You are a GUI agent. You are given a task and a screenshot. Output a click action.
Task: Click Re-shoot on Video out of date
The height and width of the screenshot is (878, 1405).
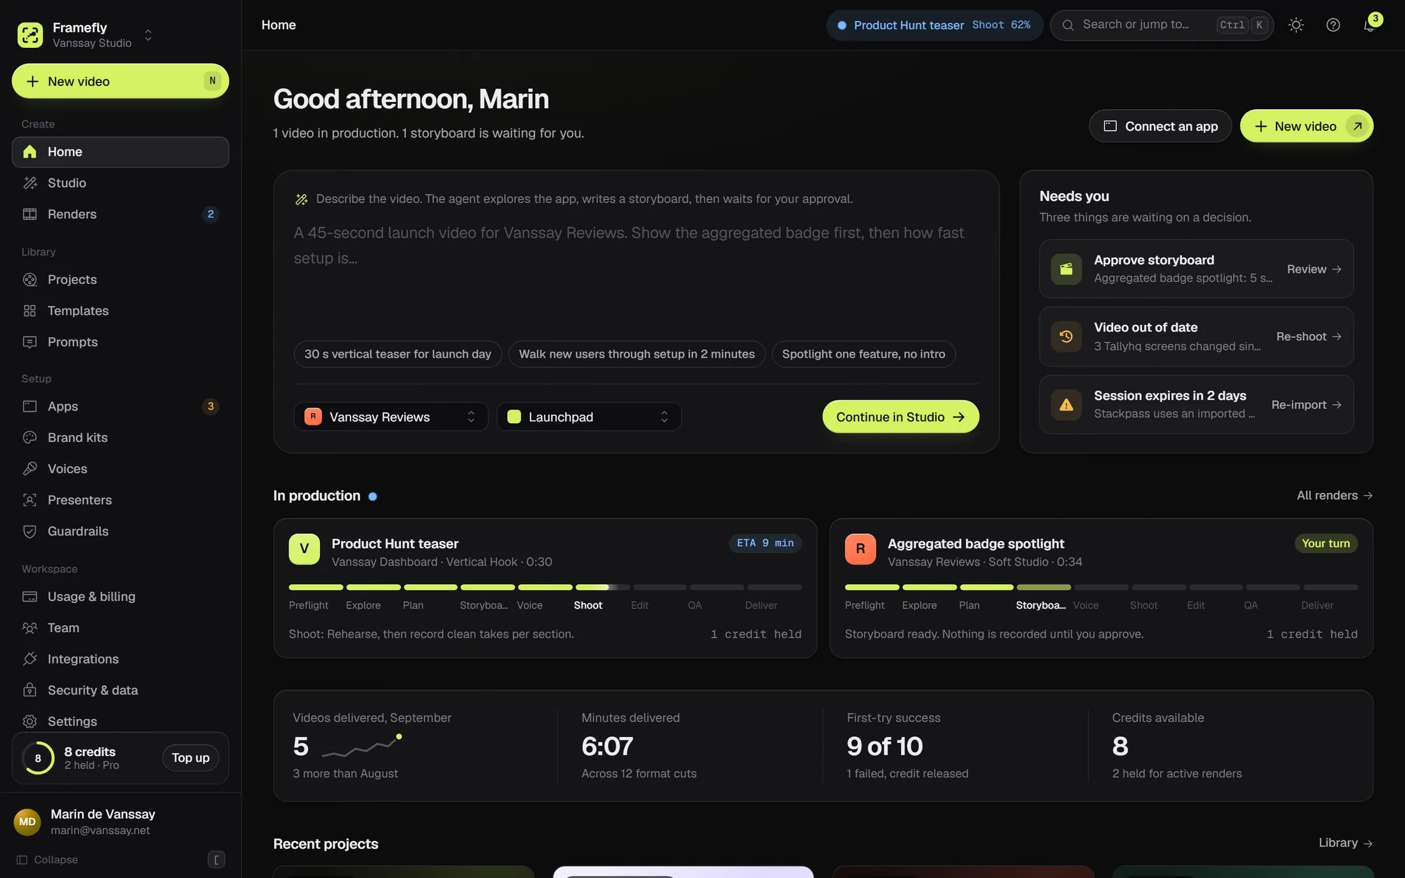tap(1309, 337)
